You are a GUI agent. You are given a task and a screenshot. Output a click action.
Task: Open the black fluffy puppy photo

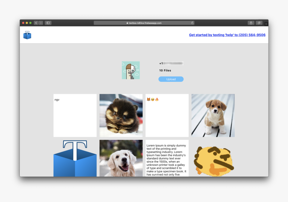tap(121, 116)
